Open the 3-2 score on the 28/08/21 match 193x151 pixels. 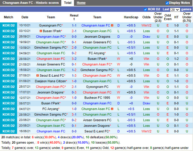pos(74,59)
